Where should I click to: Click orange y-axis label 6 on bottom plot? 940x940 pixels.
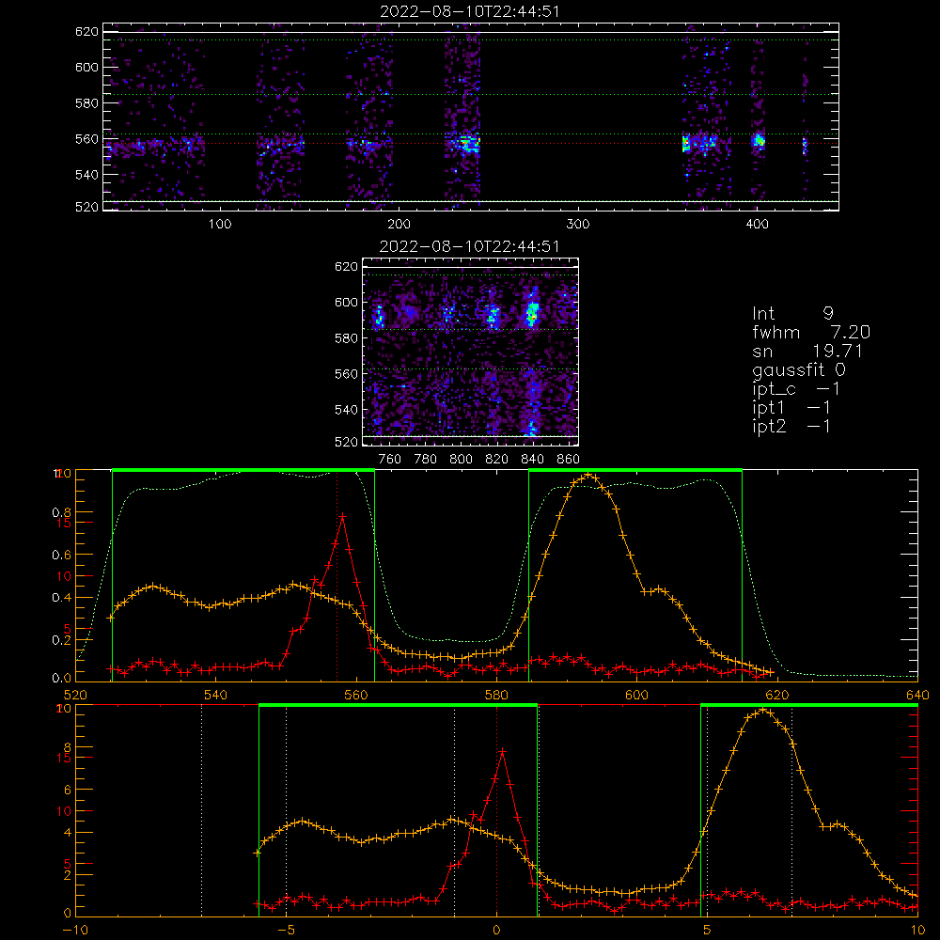click(x=68, y=790)
